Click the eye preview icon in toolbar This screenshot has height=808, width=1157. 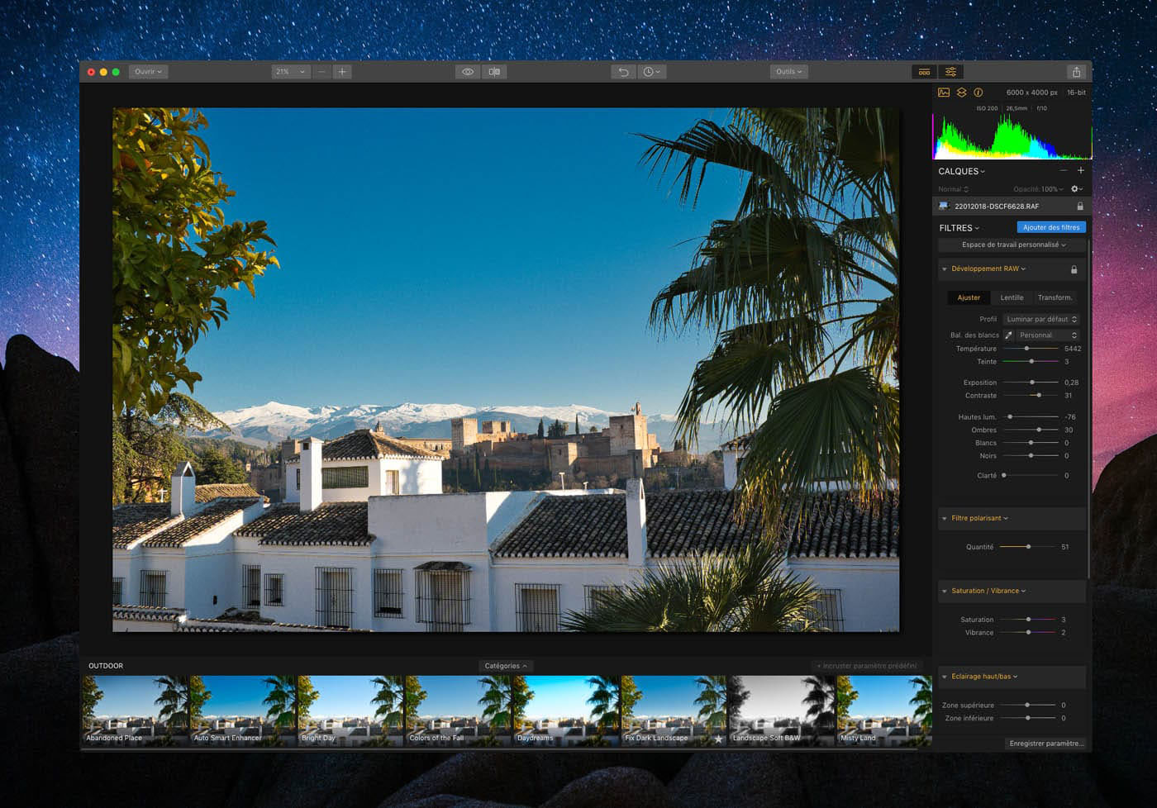click(468, 72)
